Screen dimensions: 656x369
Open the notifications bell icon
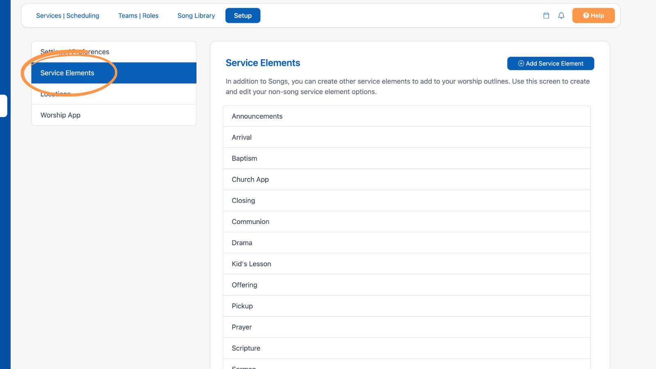point(561,16)
